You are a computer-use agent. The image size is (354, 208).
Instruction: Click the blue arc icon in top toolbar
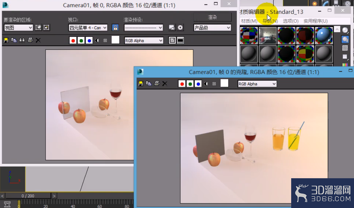pyautogui.click(x=325, y=3)
